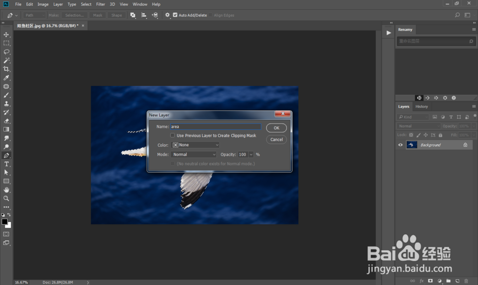Open the Pen tool preset picker arrow
The height and width of the screenshot is (285, 478).
point(16,15)
